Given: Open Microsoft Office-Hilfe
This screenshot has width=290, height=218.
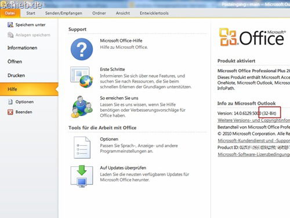Looking at the screenshot, I should click(x=121, y=41).
